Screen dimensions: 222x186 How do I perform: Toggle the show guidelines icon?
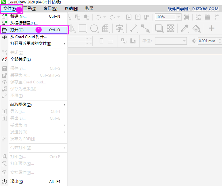tap(217, 17)
